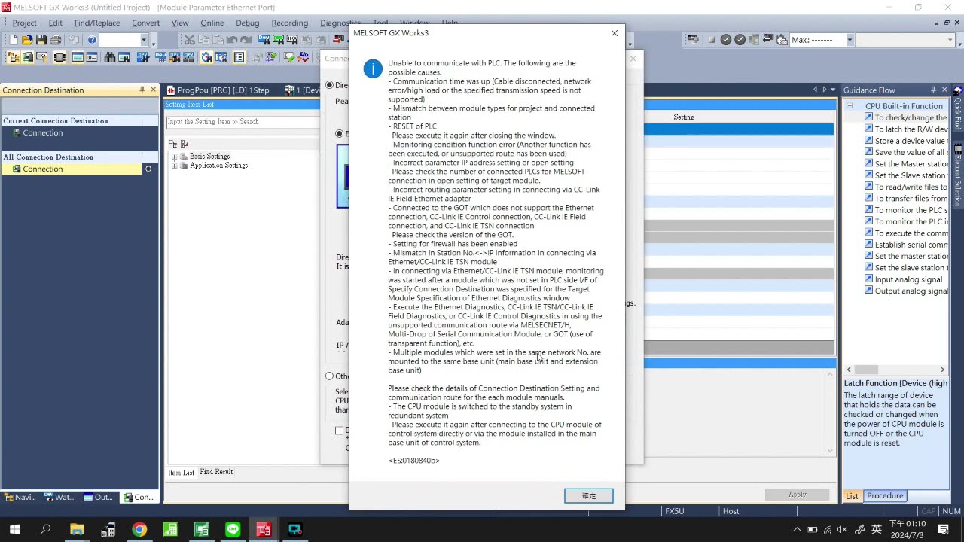Screen dimensions: 964x542
Task: Click the 確定 OK button in error dialog
Action: (588, 495)
